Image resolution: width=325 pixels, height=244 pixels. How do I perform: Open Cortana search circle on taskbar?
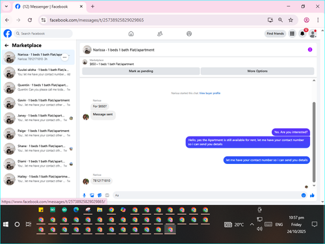pos(17,224)
